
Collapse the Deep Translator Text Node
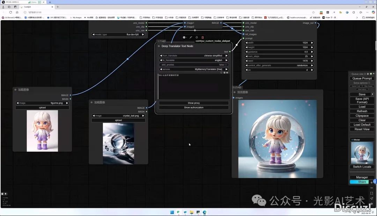(x=159, y=46)
